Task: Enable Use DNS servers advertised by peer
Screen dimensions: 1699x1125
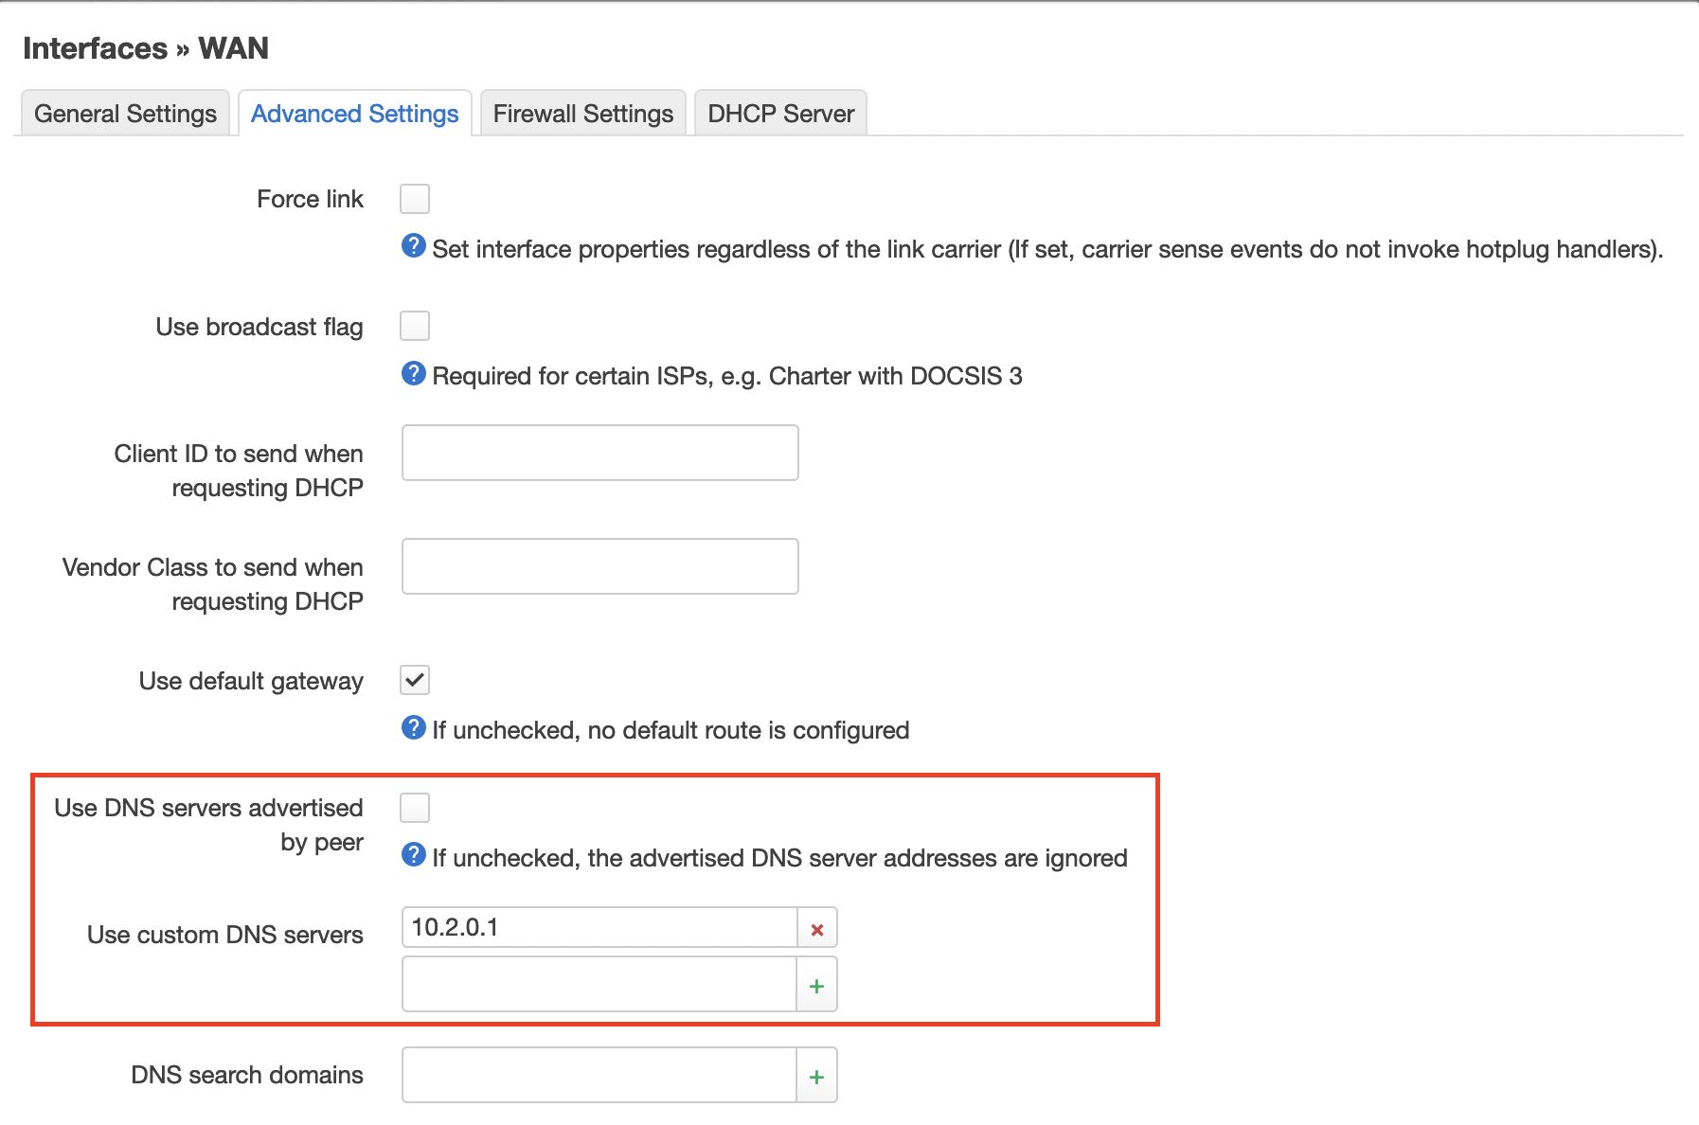Action: click(x=415, y=808)
